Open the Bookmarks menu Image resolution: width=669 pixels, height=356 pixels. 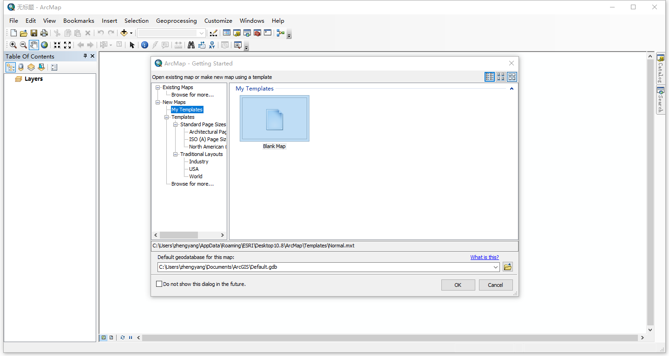[x=79, y=21]
